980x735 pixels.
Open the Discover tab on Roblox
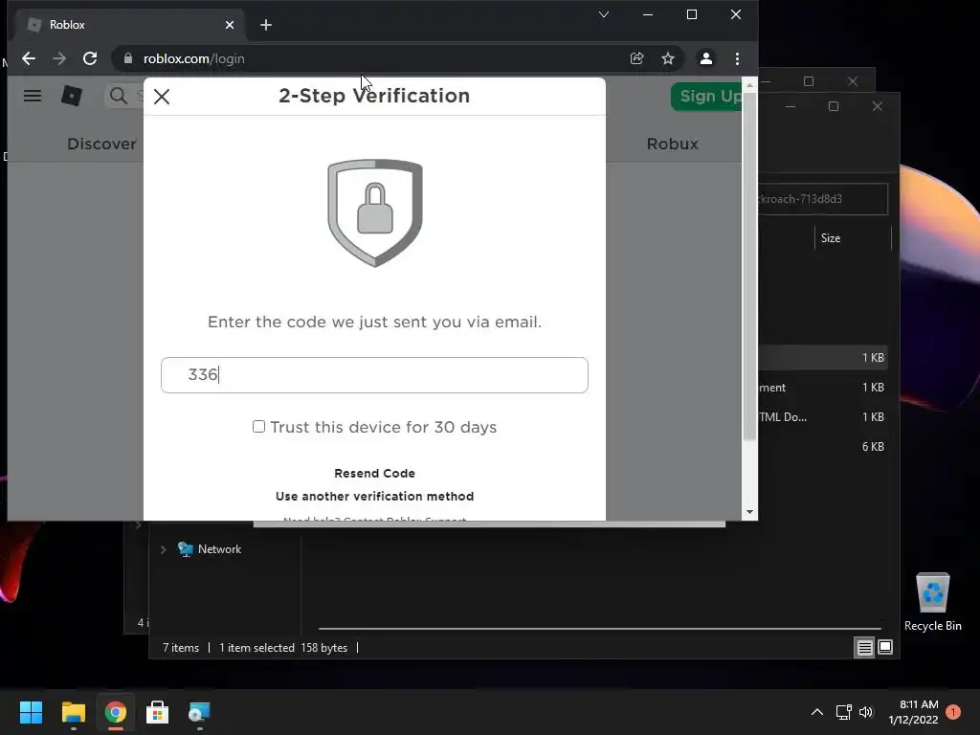click(x=101, y=144)
